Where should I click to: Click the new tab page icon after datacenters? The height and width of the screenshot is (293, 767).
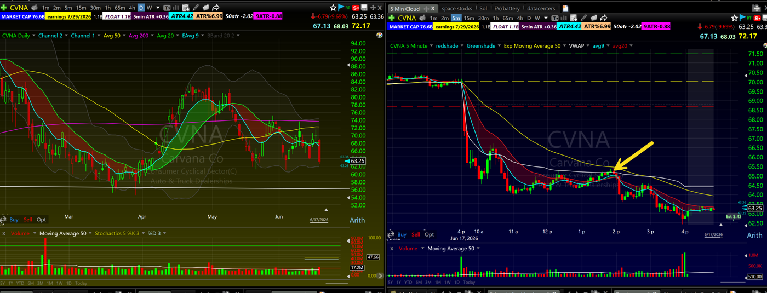(565, 8)
